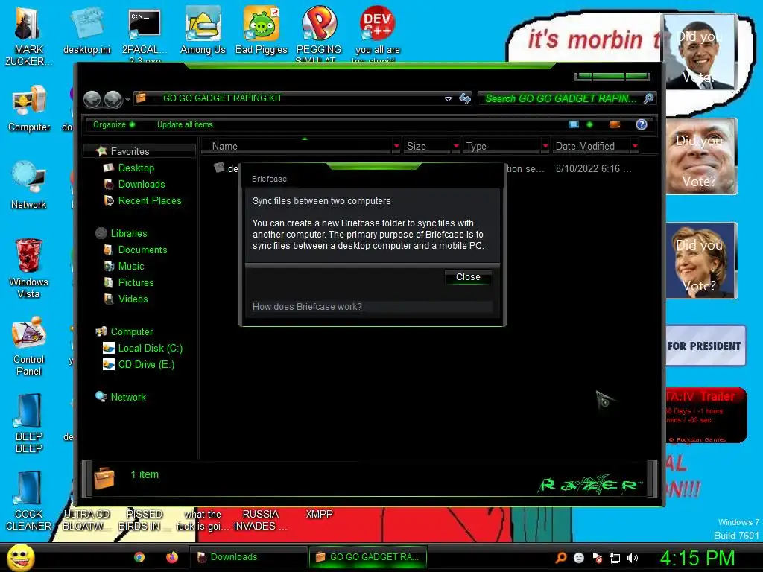This screenshot has height=572, width=763.
Task: Launch Chrome from the taskbar
Action: [x=139, y=557]
